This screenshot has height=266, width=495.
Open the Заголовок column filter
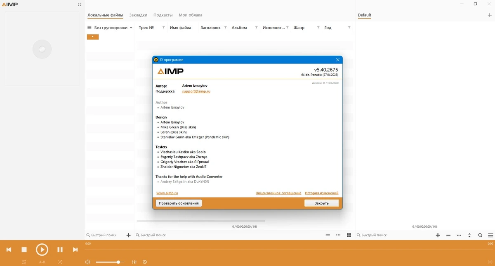click(225, 28)
